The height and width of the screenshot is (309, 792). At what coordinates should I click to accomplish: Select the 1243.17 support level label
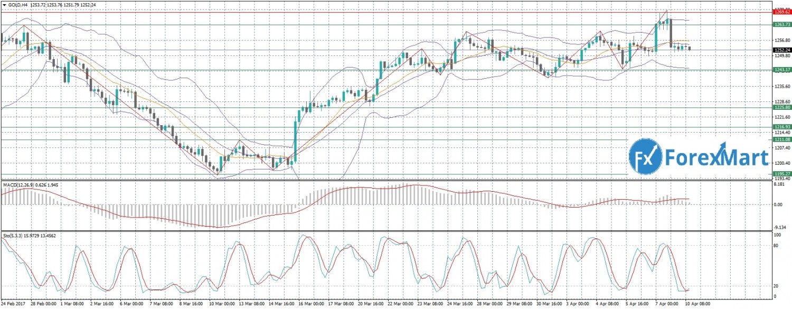point(781,70)
